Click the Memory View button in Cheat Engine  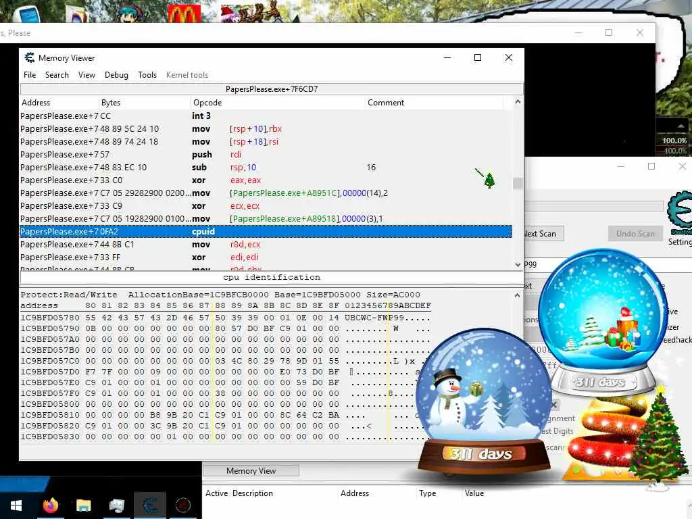(251, 471)
